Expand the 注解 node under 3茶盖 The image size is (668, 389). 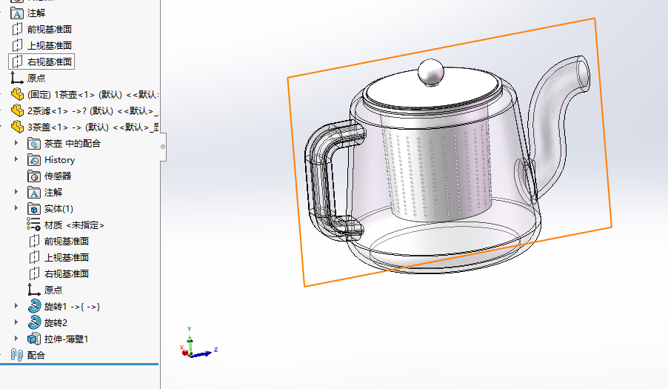point(16,192)
